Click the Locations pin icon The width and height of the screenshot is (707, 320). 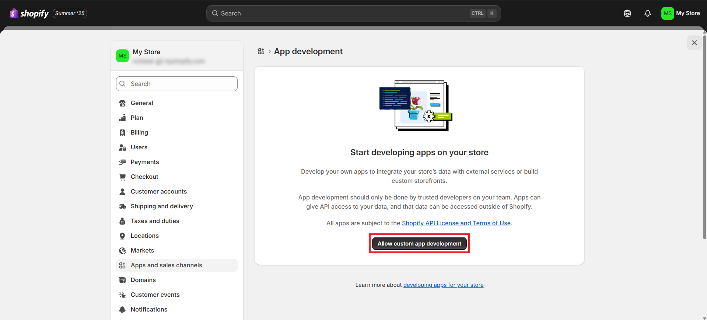122,236
